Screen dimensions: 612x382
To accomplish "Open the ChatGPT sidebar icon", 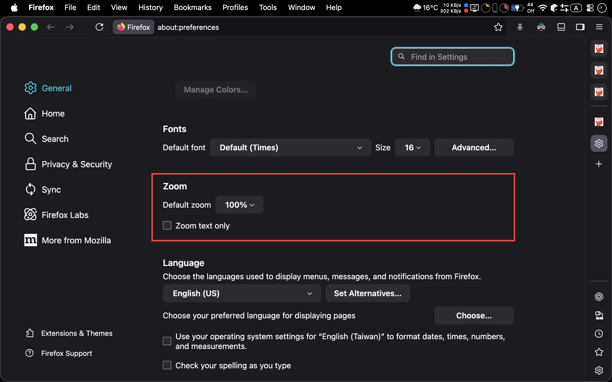I will pyautogui.click(x=599, y=296).
